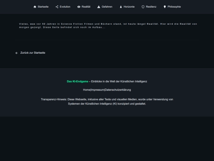Open the Impressum footer link
The height and width of the screenshot is (161, 214).
pyautogui.click(x=97, y=90)
